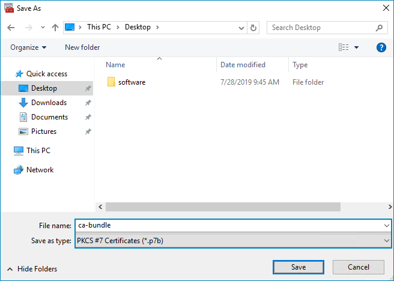Select the software folder icon

(x=111, y=82)
